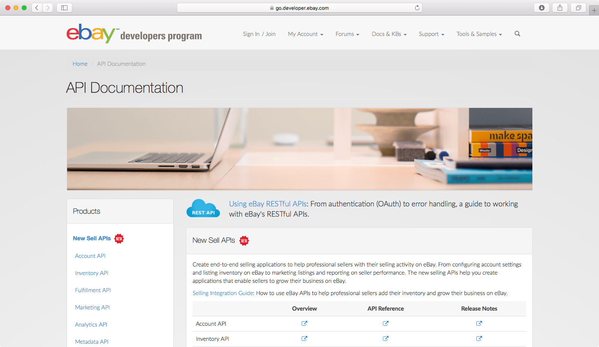Open the Inventory API Reference external link
The image size is (599, 347).
coord(386,338)
